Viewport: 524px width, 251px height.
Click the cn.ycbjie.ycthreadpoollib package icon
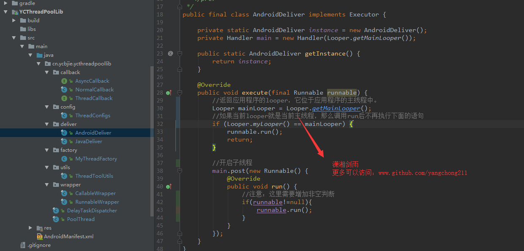click(48, 64)
